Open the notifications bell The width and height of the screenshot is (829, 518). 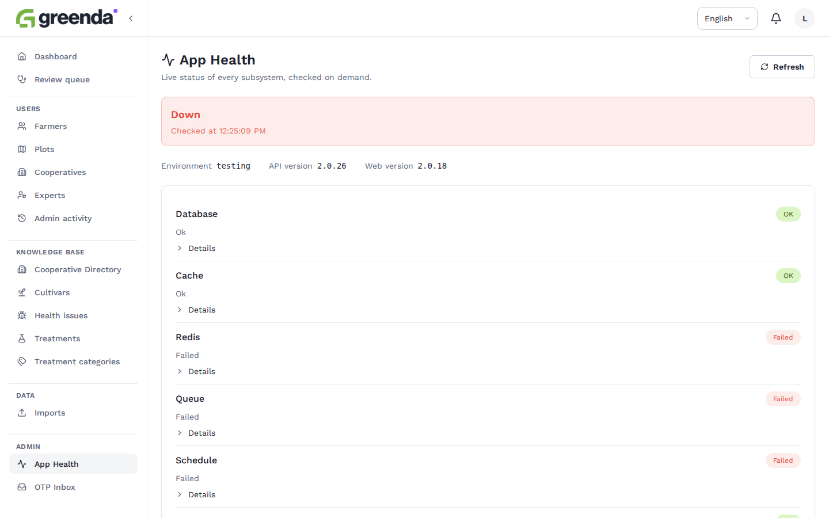point(776,18)
